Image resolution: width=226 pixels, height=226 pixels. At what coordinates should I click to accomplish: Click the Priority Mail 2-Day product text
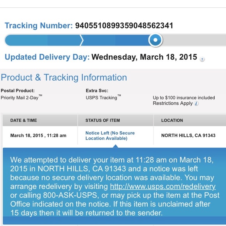pos(21,97)
